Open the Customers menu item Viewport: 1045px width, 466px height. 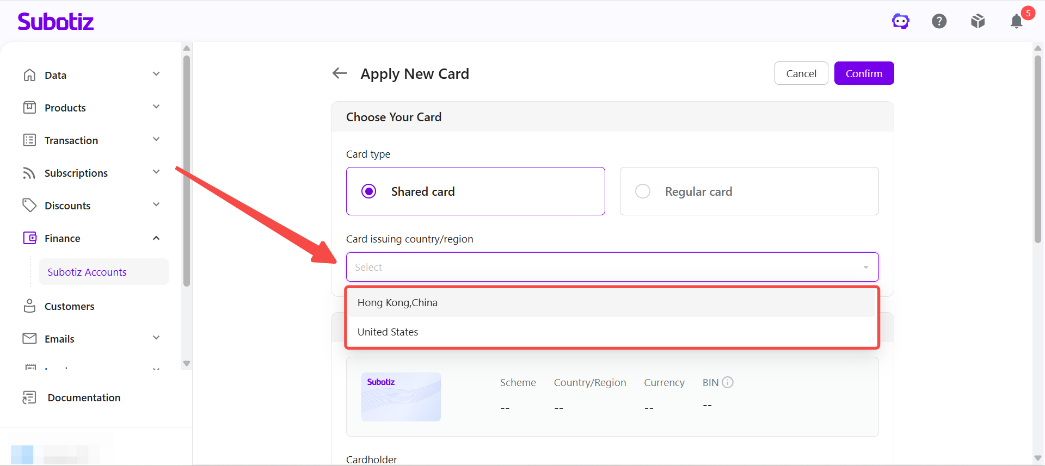click(x=69, y=306)
